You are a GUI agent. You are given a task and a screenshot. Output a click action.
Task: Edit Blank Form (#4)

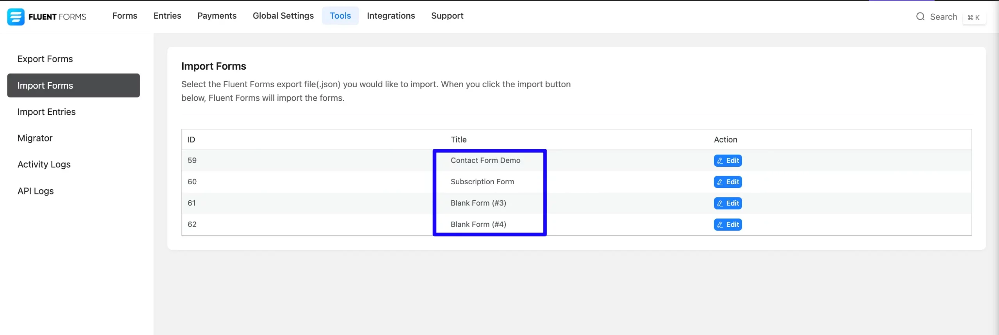click(x=728, y=225)
